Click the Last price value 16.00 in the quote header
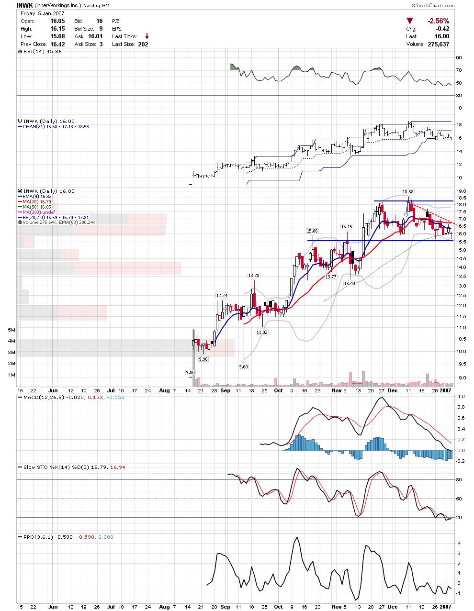 pos(442,36)
